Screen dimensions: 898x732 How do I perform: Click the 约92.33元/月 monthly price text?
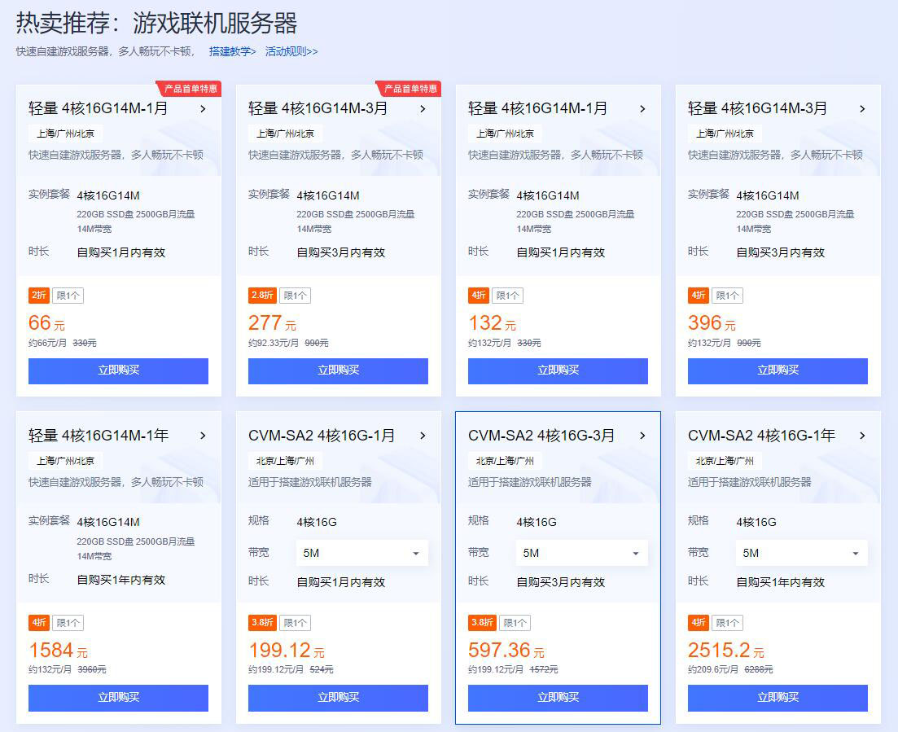pyautogui.click(x=274, y=343)
